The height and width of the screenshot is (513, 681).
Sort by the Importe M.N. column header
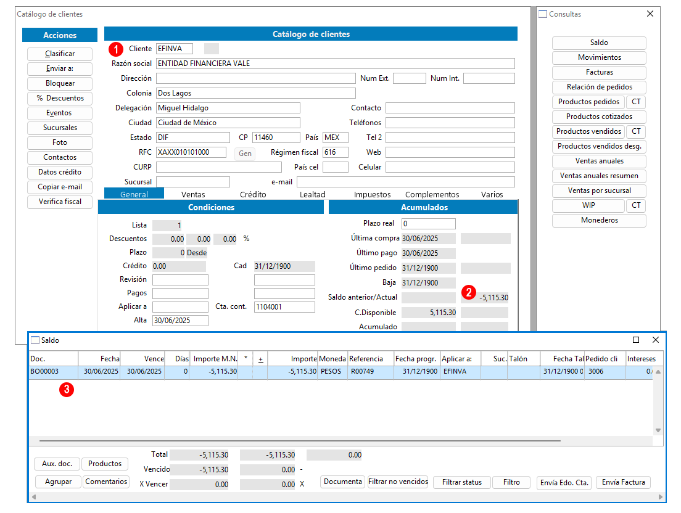[x=214, y=358]
